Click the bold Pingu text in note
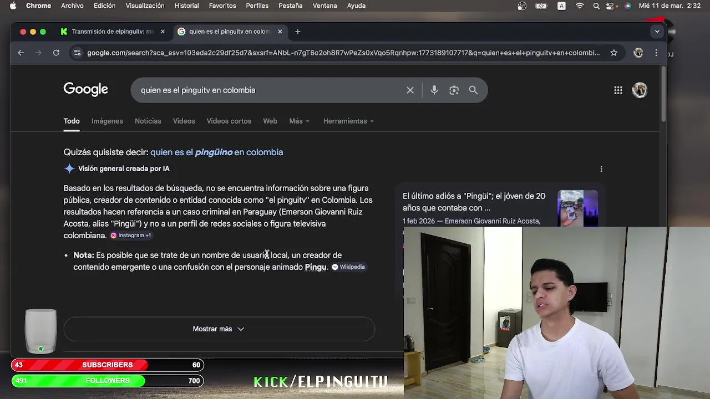 [x=316, y=267]
